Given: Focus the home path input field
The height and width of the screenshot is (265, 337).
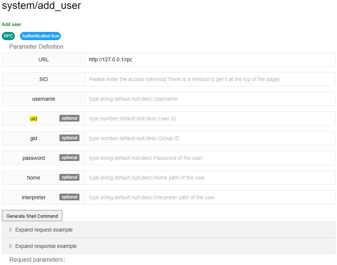Looking at the screenshot, I should coord(210,178).
